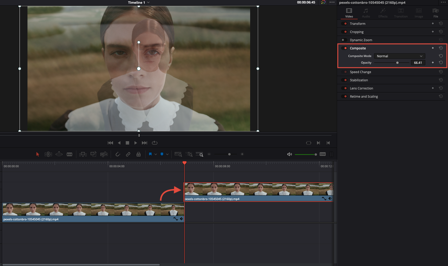Viewport: 448px width, 266px height.
Task: Click the Loop playback button
Action: (x=154, y=143)
